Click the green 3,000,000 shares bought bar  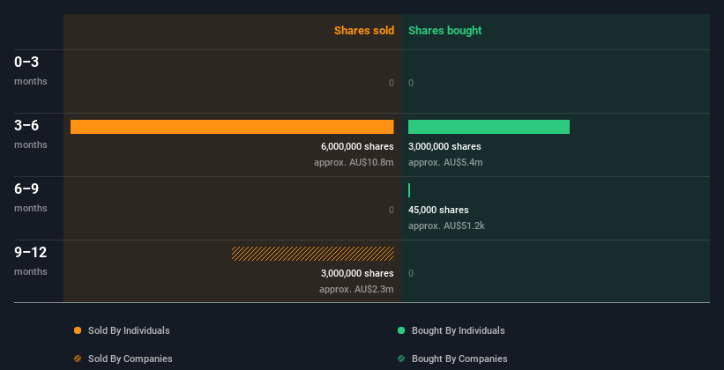(x=489, y=127)
